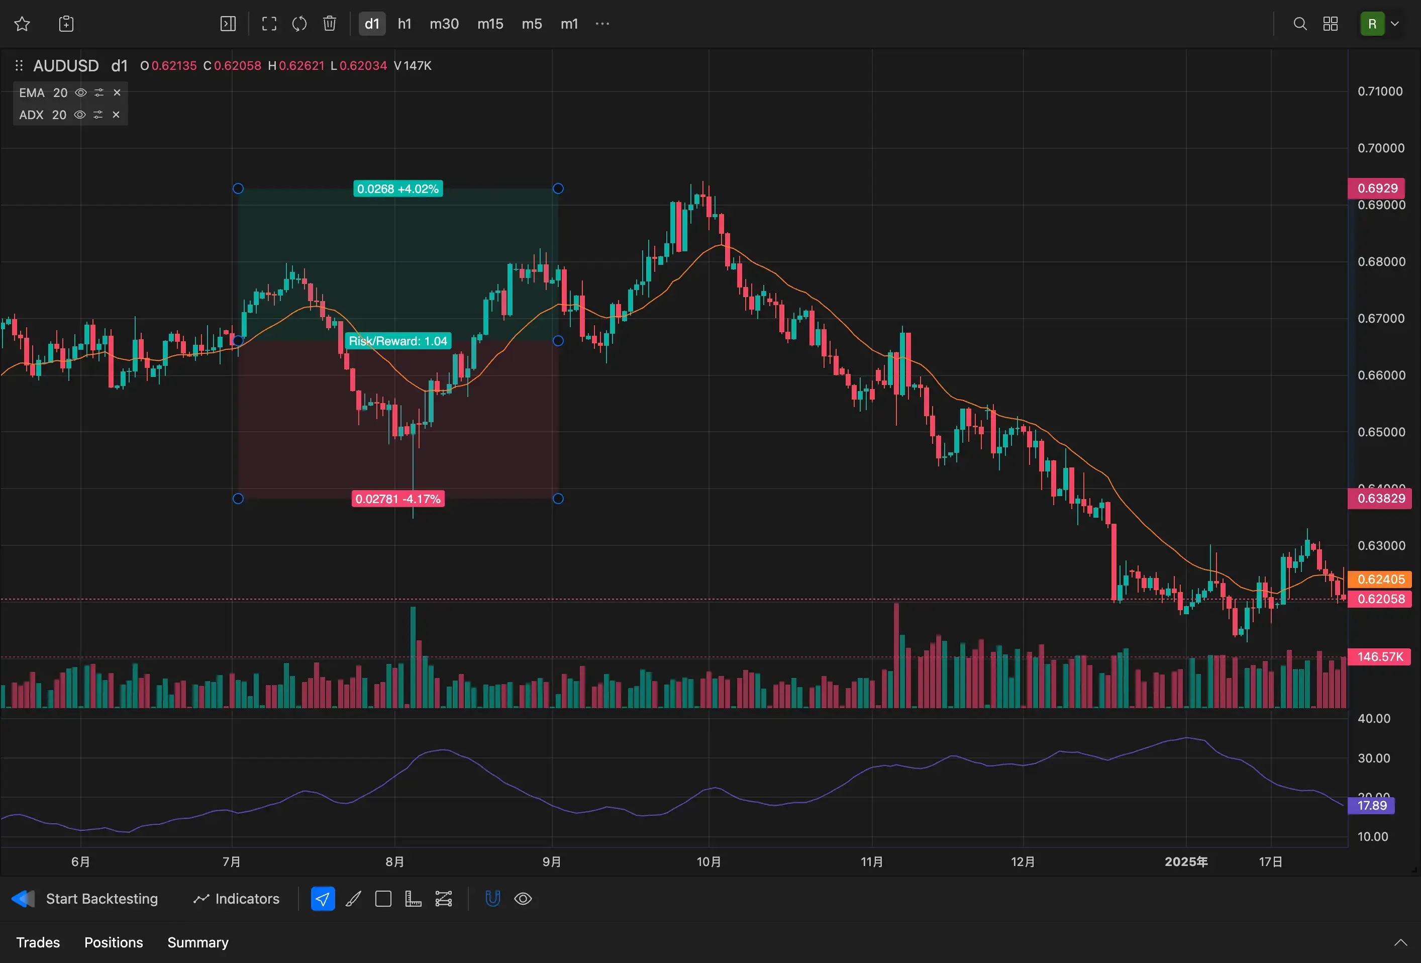Click top-right handle of profit zone
The width and height of the screenshot is (1421, 963).
tap(558, 188)
